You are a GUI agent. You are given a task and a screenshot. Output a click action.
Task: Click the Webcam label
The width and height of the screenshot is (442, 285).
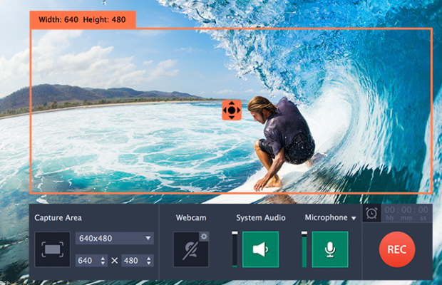click(191, 218)
